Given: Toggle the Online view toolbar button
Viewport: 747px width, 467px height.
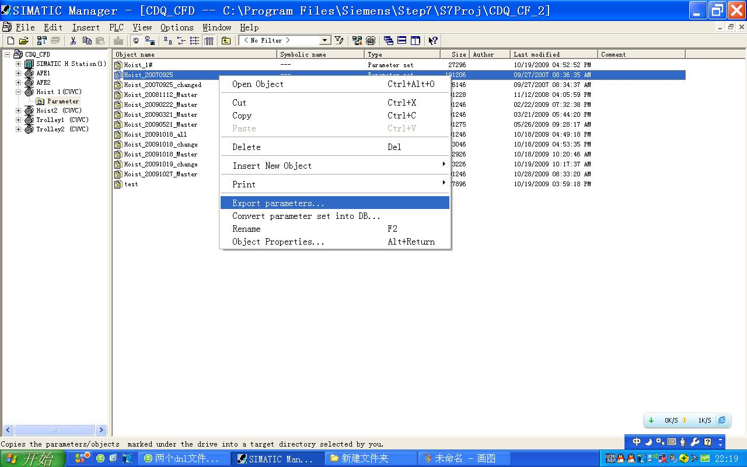Looking at the screenshot, I should pyautogui.click(x=136, y=40).
